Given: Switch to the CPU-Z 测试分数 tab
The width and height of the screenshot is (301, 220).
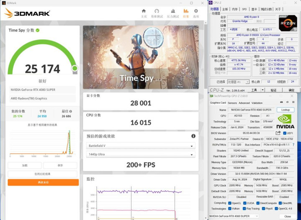Looking at the screenshot, I should pos(266,9).
